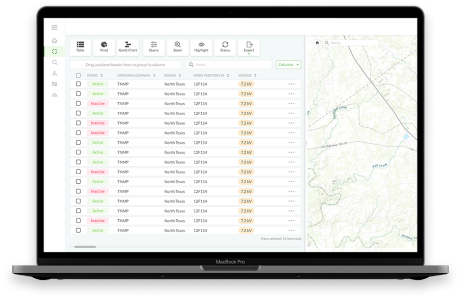Sort by OPERATING COMPANY column arrows
This screenshot has height=299, width=461.
pyautogui.click(x=154, y=76)
